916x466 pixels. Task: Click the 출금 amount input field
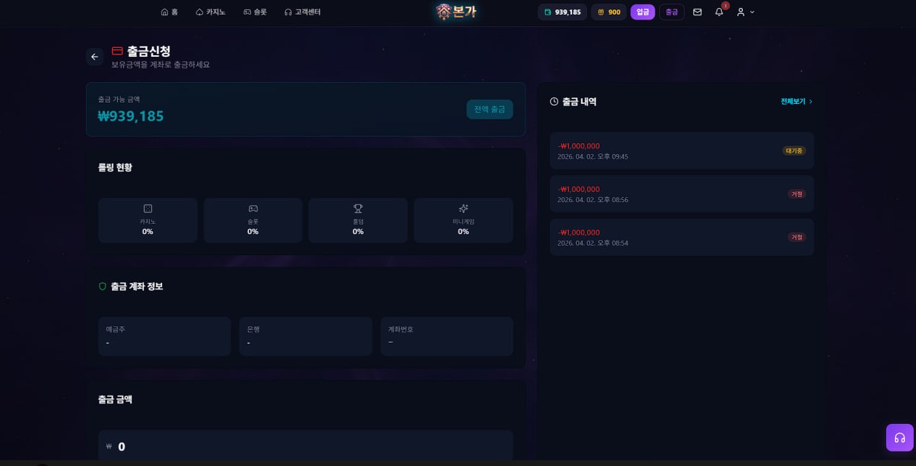[x=306, y=446]
